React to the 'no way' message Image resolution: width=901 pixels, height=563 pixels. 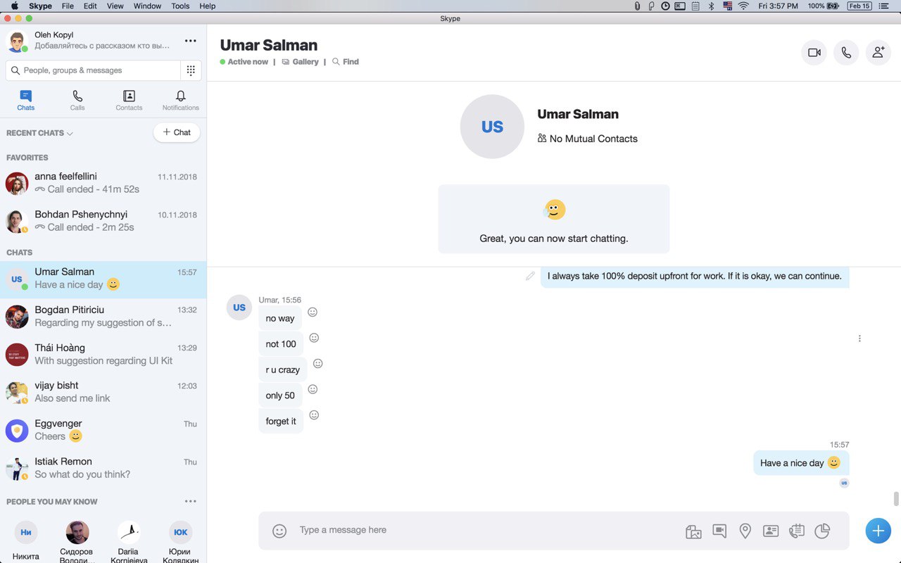(313, 312)
